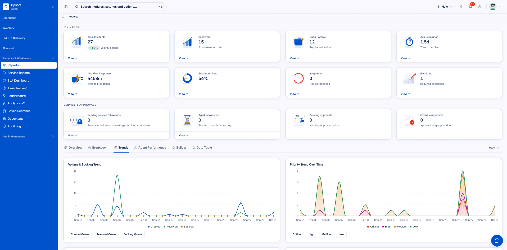Open the chat support bubble
Viewport: 507px width, 250px height.
pyautogui.click(x=497, y=240)
